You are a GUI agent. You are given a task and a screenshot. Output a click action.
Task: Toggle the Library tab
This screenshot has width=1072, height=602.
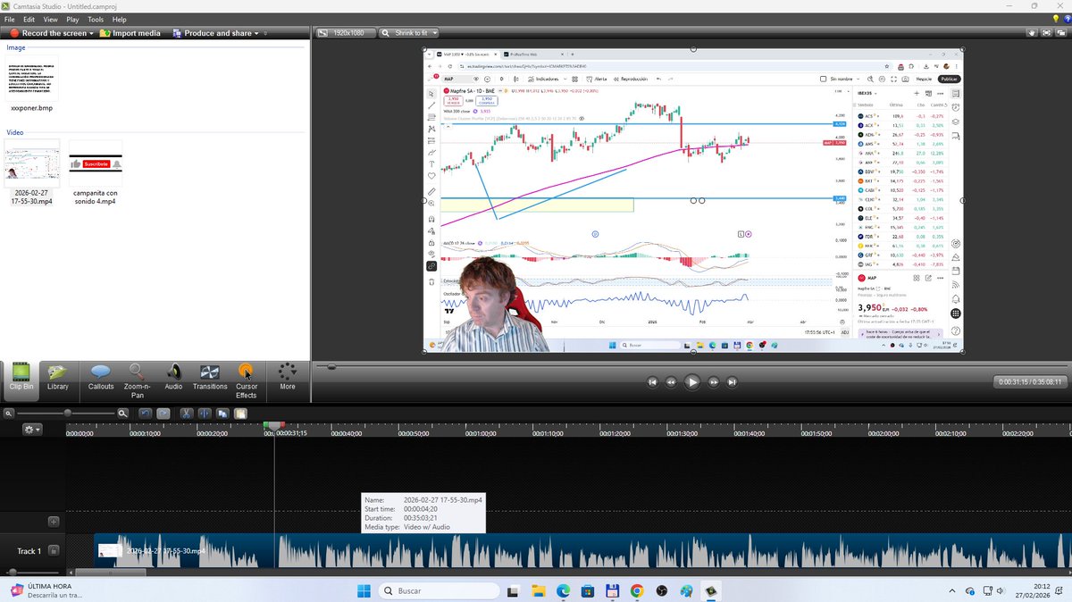59,380
